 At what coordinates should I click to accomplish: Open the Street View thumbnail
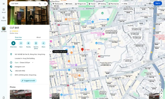pyautogui.click(x=154, y=96)
